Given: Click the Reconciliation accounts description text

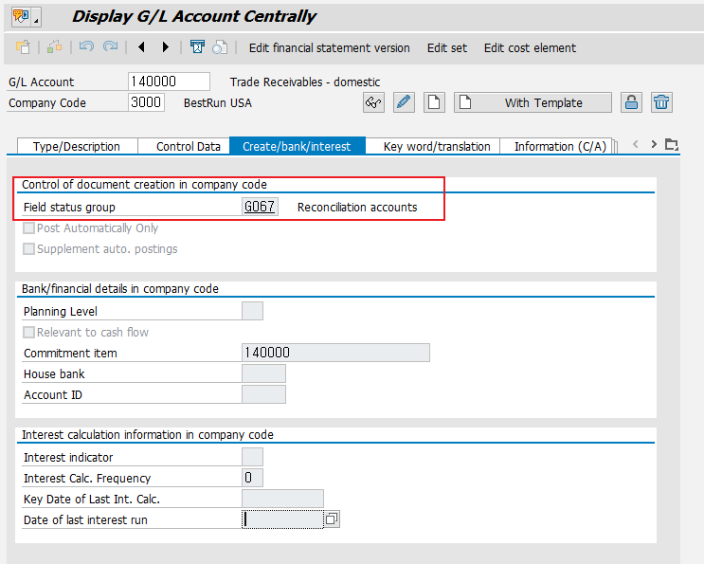Looking at the screenshot, I should pos(357,207).
